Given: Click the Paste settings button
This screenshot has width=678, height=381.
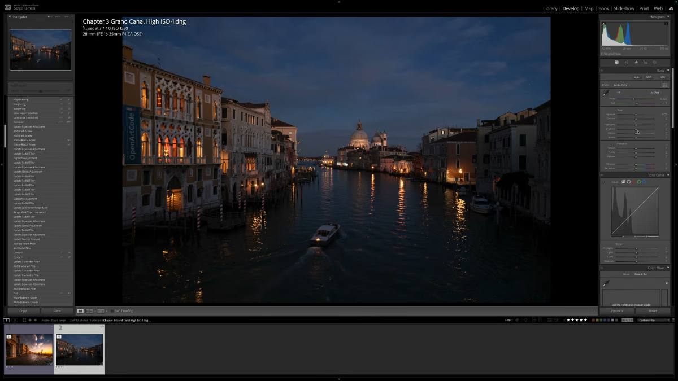Looking at the screenshot, I should pos(57,311).
